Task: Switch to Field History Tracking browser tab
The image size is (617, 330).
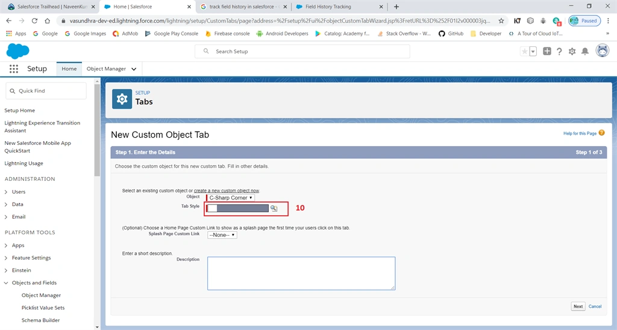Action: point(340,7)
